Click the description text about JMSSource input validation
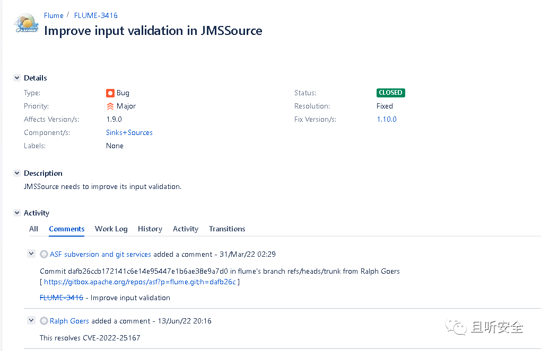This screenshot has height=351, width=541. coord(102,187)
